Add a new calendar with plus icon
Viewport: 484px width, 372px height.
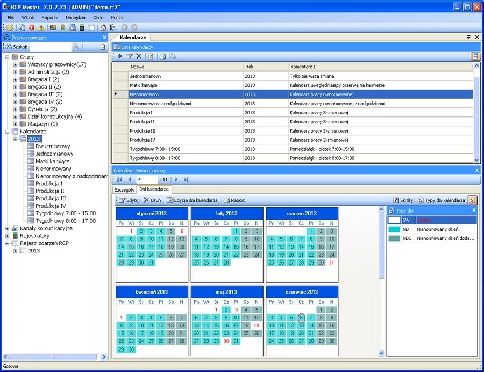point(120,56)
